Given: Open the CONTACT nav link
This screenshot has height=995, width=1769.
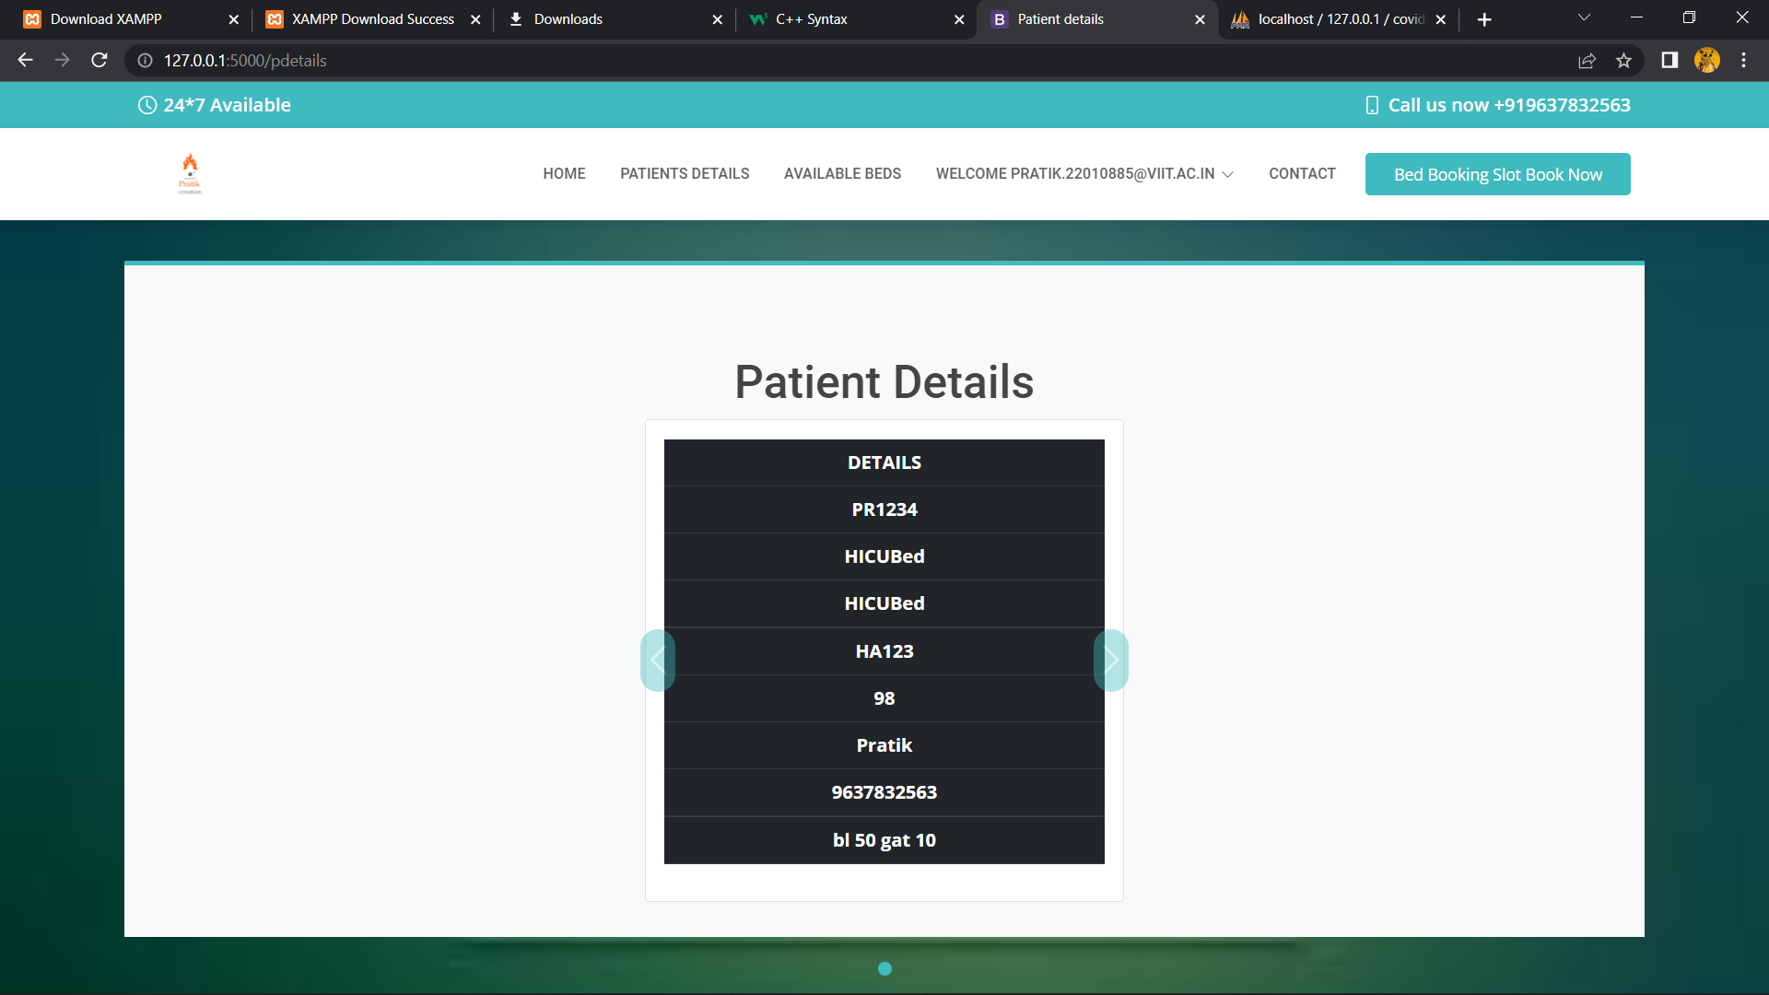Looking at the screenshot, I should tap(1302, 173).
